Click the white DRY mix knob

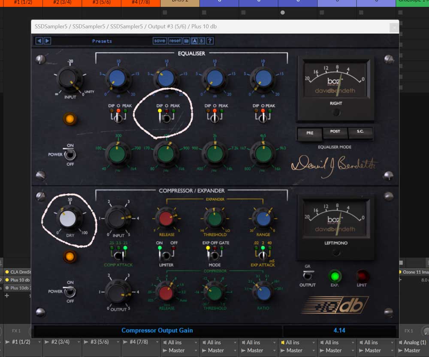[68, 219]
